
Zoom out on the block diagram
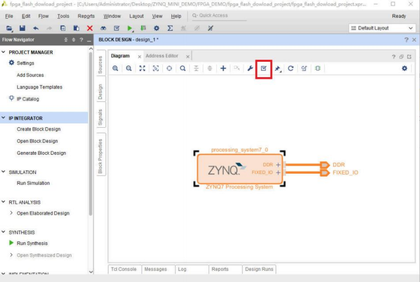click(128, 68)
